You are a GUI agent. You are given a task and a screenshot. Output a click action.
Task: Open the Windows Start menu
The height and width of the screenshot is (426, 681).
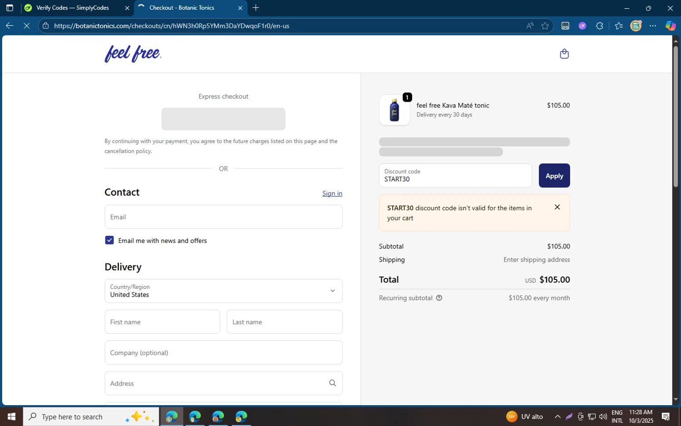click(x=11, y=416)
